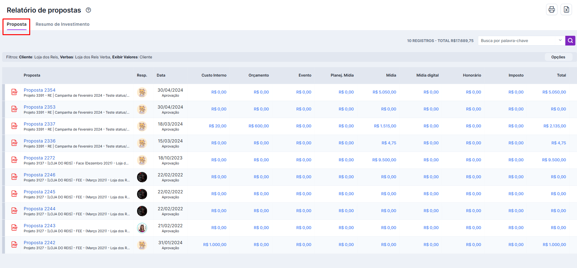The height and width of the screenshot is (268, 577).
Task: Open PDF icon for Proposta 2337
Action: pyautogui.click(x=14, y=126)
